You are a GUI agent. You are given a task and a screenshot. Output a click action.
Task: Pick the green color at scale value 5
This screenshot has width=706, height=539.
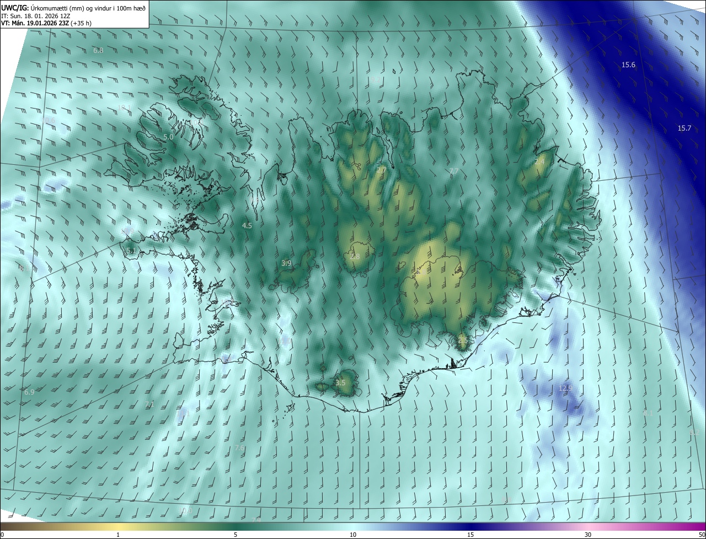point(236,527)
